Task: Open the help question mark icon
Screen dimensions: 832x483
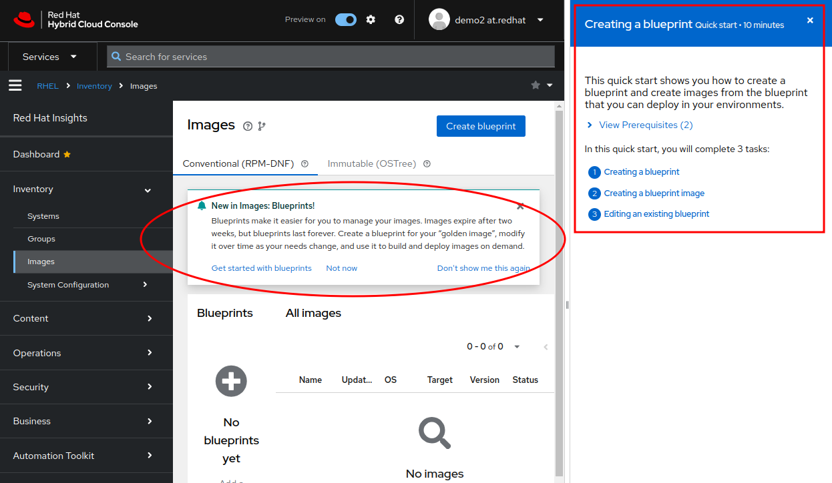Action: coord(399,20)
